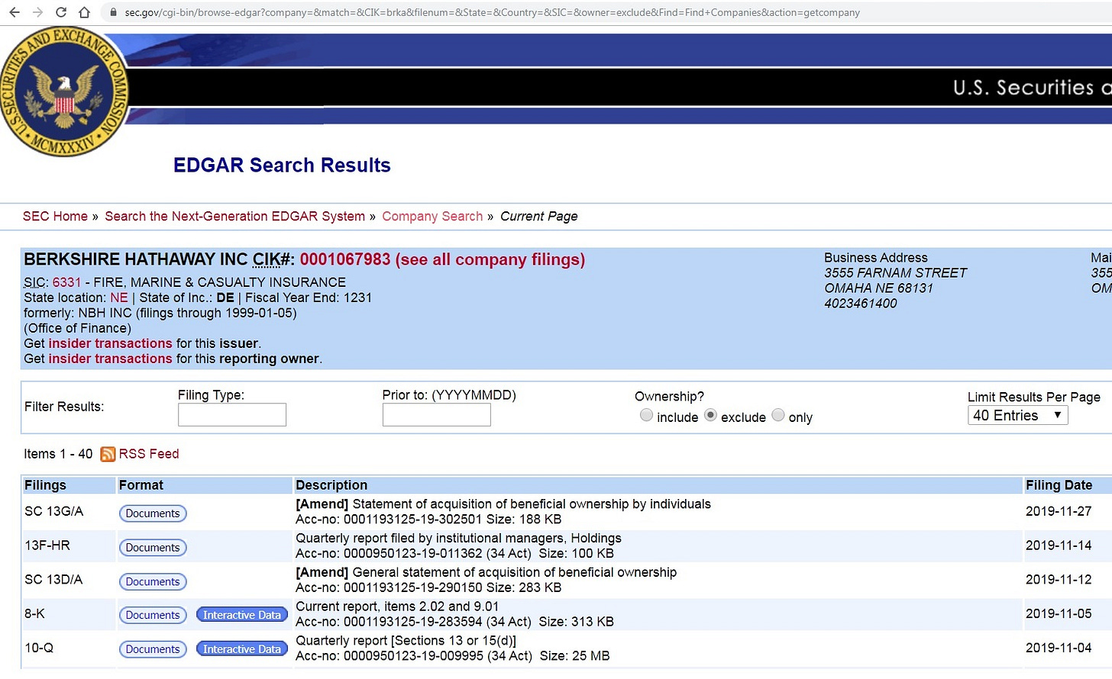This screenshot has width=1112, height=679.
Task: Click Current report items 2.02 and 9.01 description
Action: (x=397, y=607)
